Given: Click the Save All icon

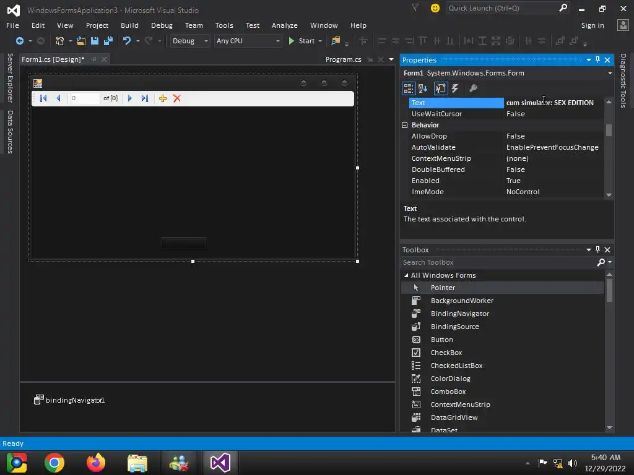Looking at the screenshot, I should click(108, 41).
